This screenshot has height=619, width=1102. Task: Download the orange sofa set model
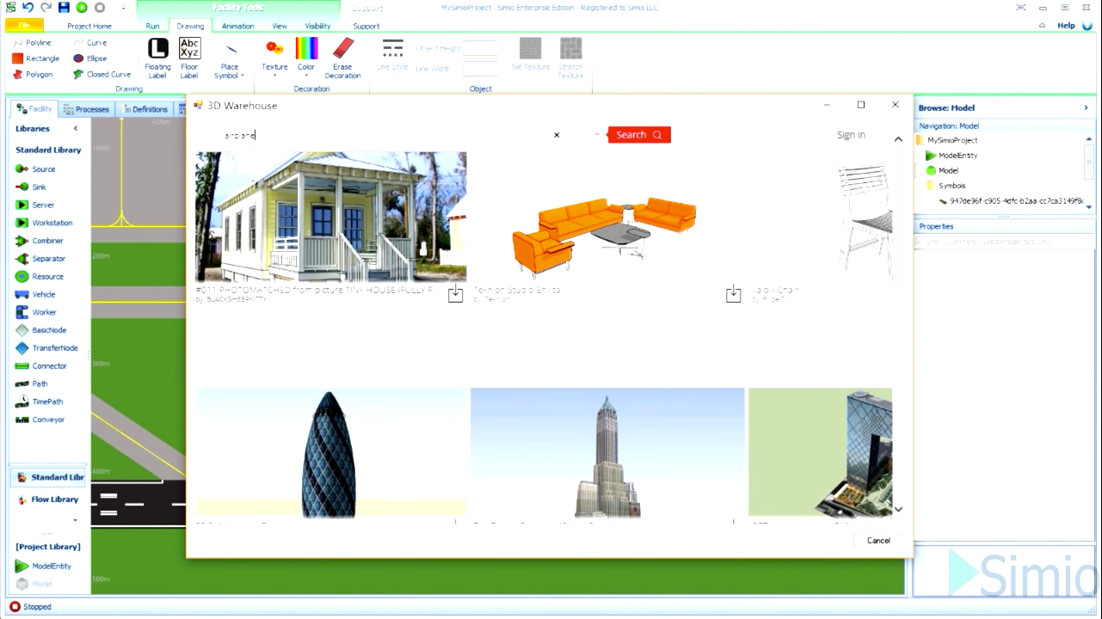coord(733,294)
